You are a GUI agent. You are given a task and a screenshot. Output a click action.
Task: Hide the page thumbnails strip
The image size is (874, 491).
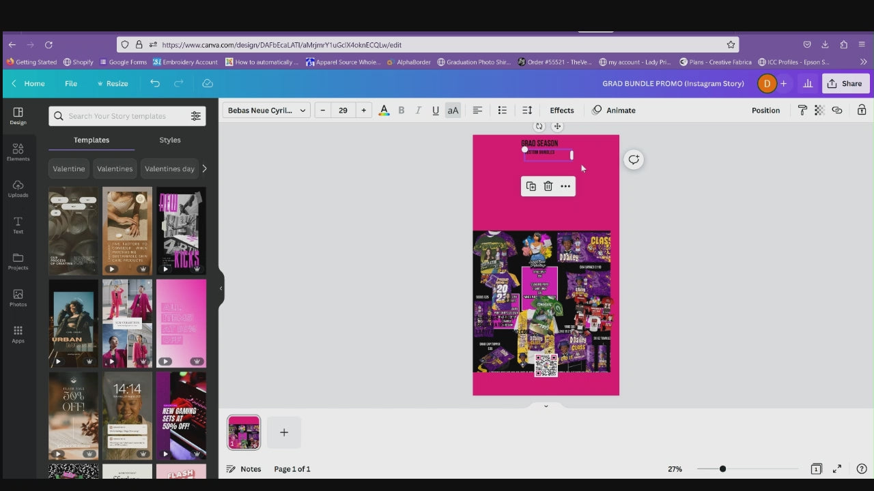pos(546,406)
